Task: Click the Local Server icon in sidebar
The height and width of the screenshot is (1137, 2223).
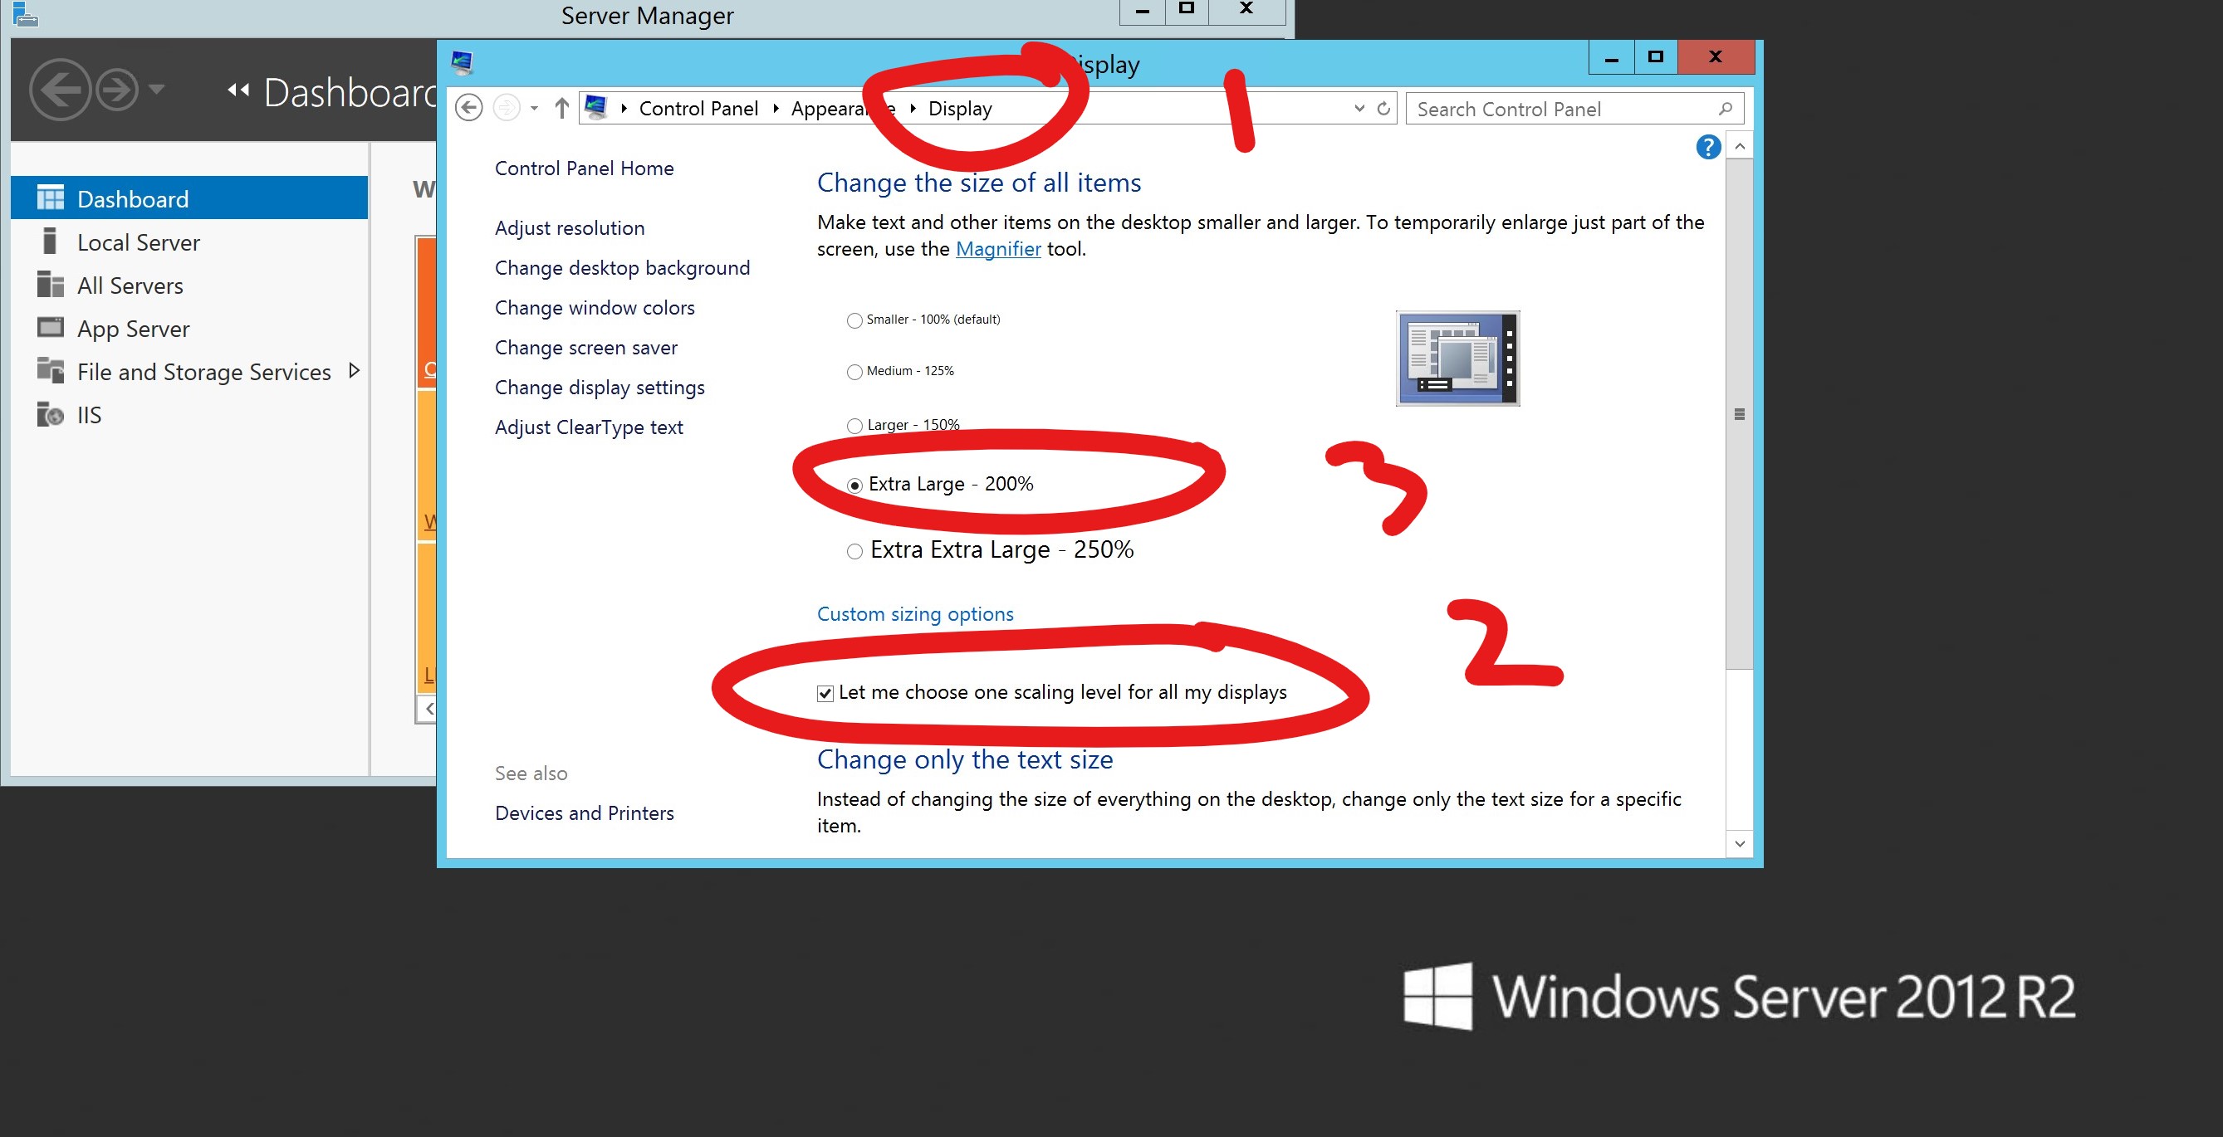Action: tap(50, 242)
